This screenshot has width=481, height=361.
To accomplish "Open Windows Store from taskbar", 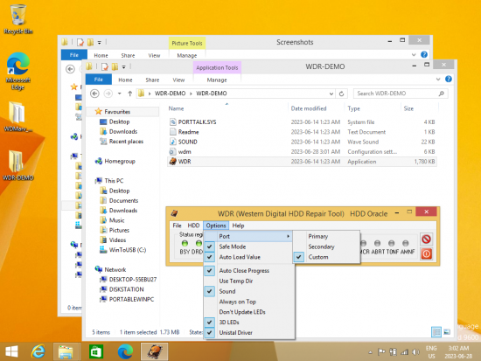I will point(95,351).
